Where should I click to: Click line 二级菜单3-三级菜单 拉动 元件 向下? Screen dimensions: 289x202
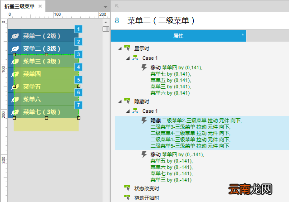tap(191, 127)
